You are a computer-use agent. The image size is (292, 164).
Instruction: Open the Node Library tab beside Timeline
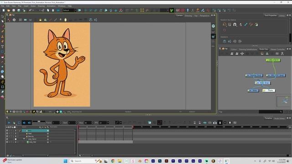279,118
